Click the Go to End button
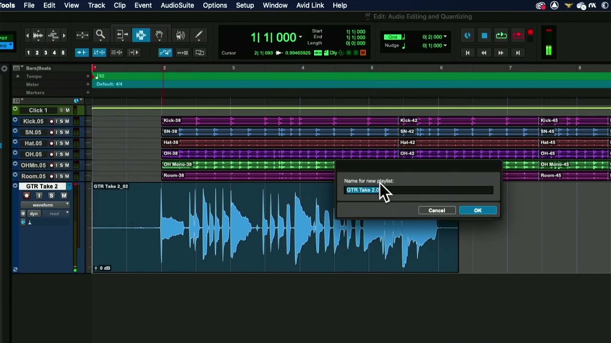 click(x=518, y=53)
